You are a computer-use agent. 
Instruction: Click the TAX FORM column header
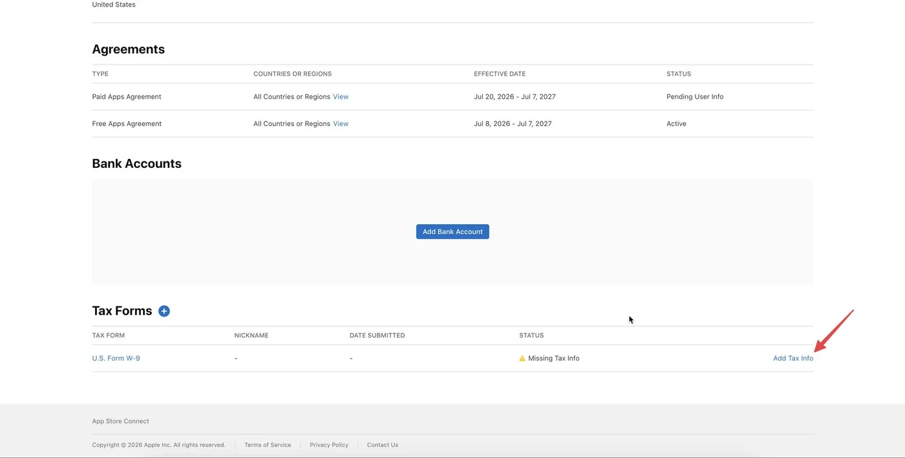109,335
